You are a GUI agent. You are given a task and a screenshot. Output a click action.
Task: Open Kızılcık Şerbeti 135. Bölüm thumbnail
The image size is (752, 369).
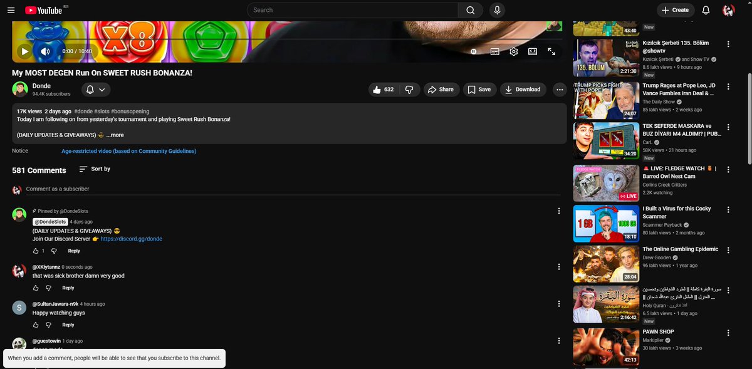click(x=606, y=58)
